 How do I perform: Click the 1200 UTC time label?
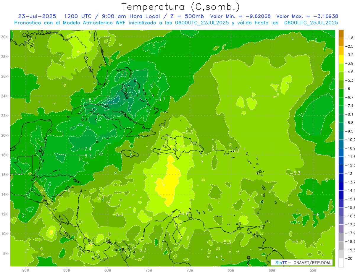point(78,16)
